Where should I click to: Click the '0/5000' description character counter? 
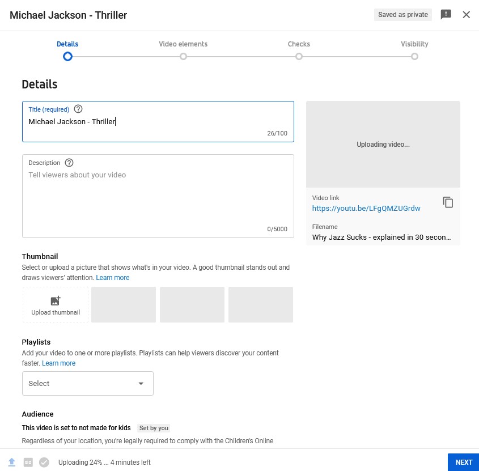(x=277, y=229)
